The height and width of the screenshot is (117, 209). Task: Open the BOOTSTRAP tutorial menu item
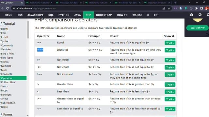point(104,15)
